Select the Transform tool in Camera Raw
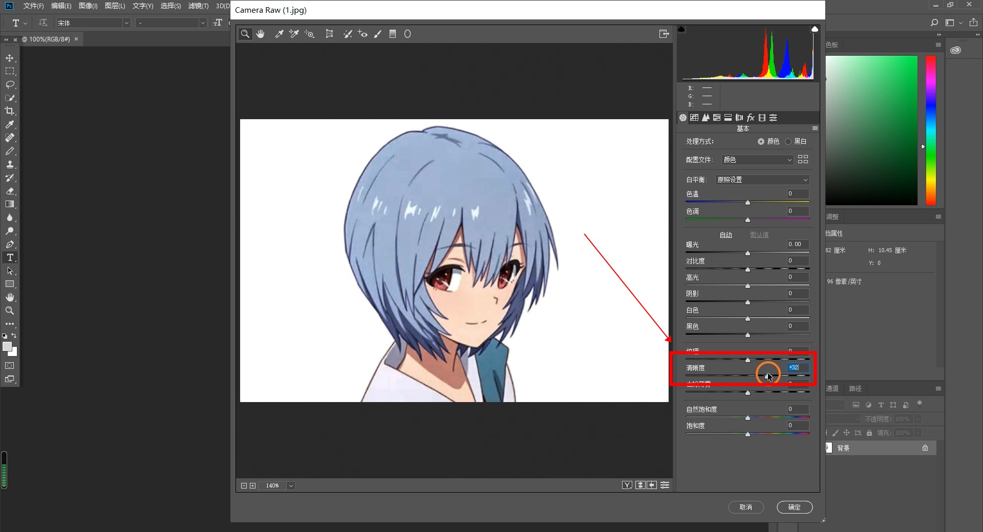 (x=329, y=34)
